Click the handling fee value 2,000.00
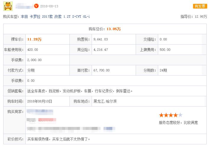Viewport: 209px width, 147px height. [x=34, y=60]
